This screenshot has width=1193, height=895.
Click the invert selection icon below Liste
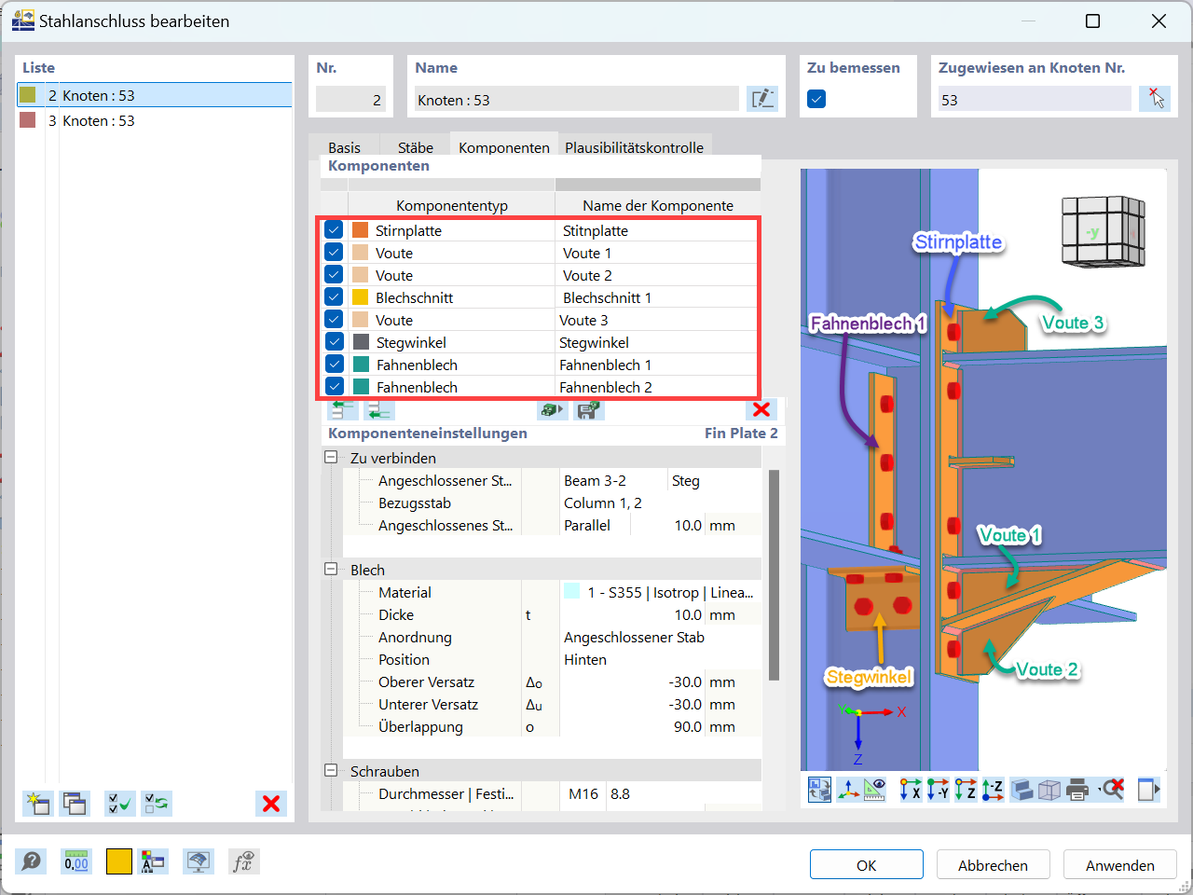157,804
